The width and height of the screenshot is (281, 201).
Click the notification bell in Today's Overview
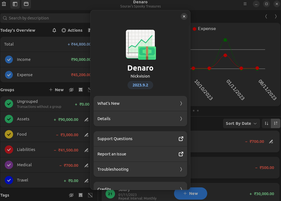point(54,30)
